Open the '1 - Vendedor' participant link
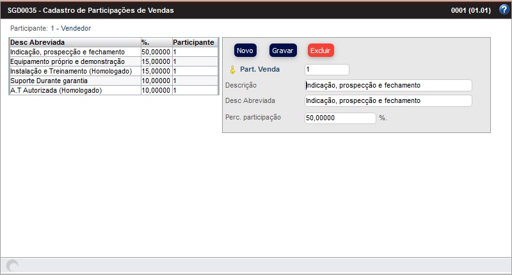The image size is (512, 275). [x=70, y=29]
